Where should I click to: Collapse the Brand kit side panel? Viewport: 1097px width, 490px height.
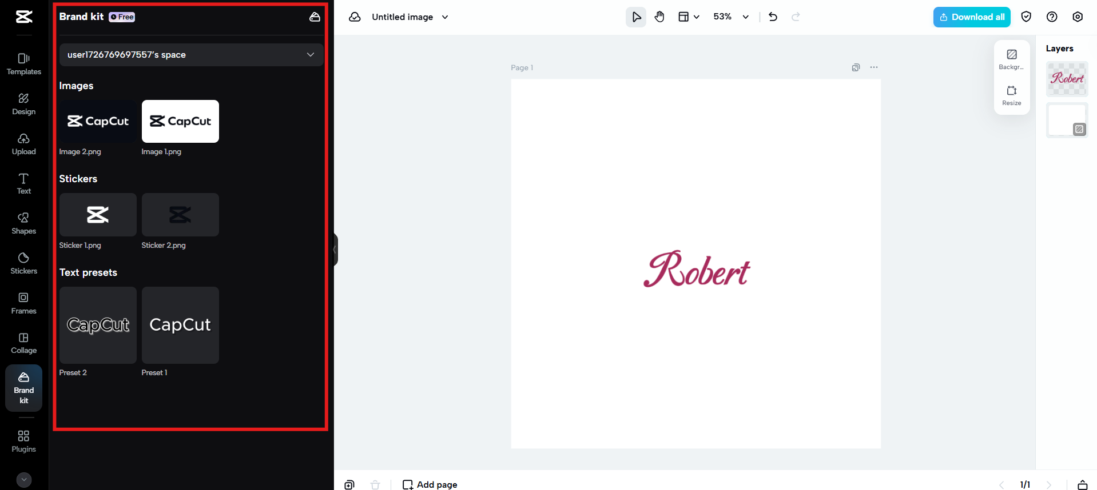tap(335, 250)
